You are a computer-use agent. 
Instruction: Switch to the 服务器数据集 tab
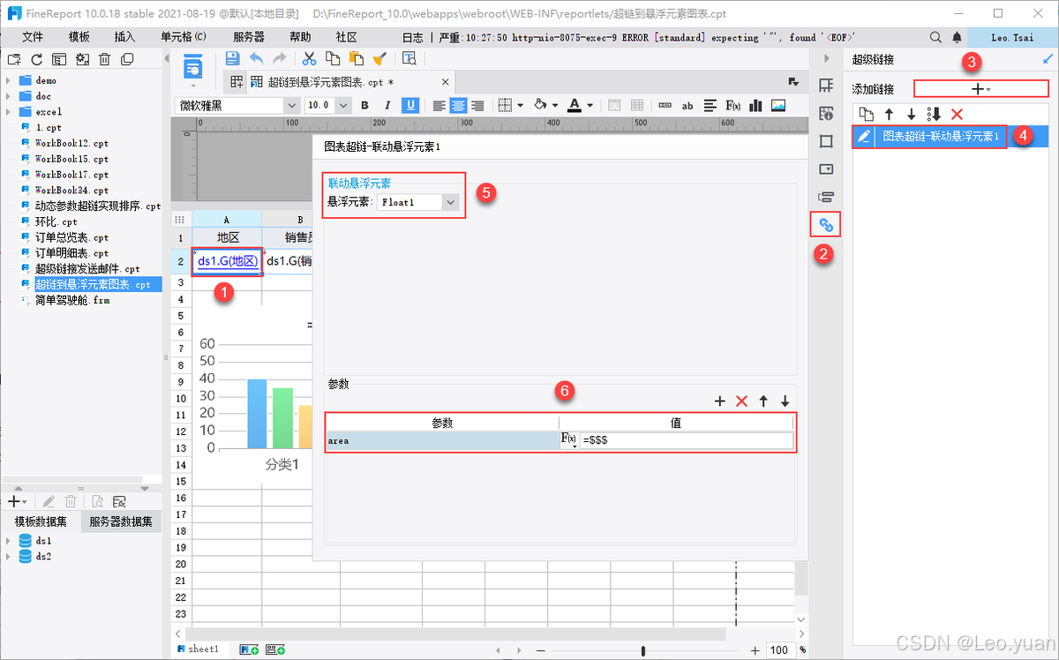[121, 521]
